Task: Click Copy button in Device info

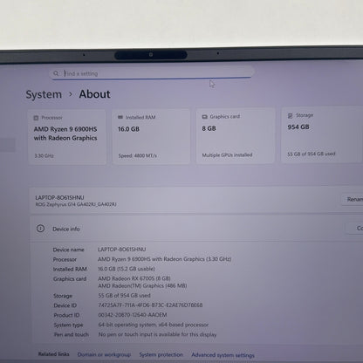Action: (354, 229)
